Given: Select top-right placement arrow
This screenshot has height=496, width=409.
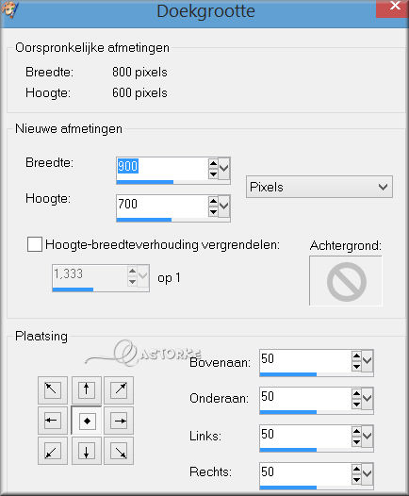Looking at the screenshot, I should pos(119,390).
